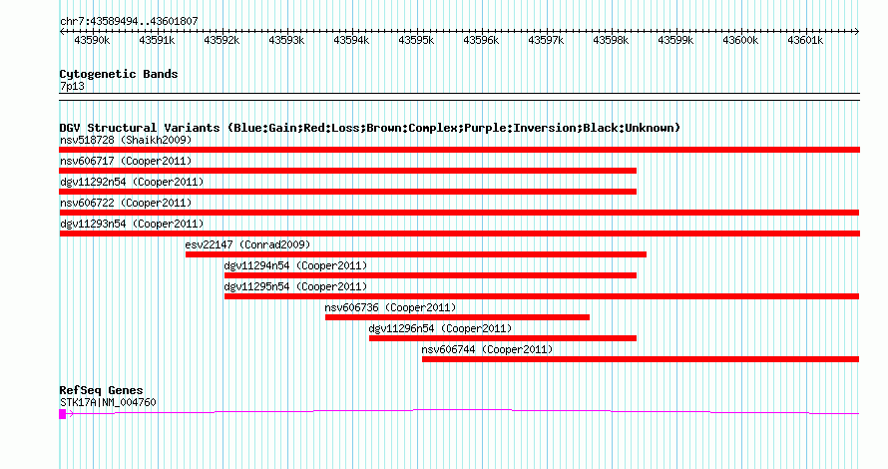Screen dimensions: 888x469
Task: Click the 43596k ruler tick label
Action: click(481, 41)
